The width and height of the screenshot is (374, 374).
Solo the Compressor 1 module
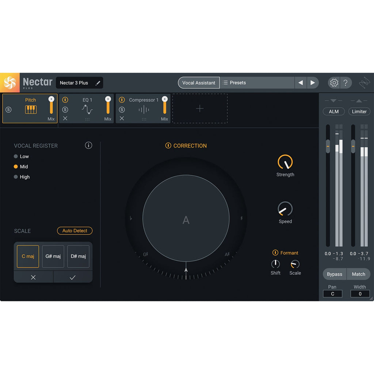tap(122, 110)
